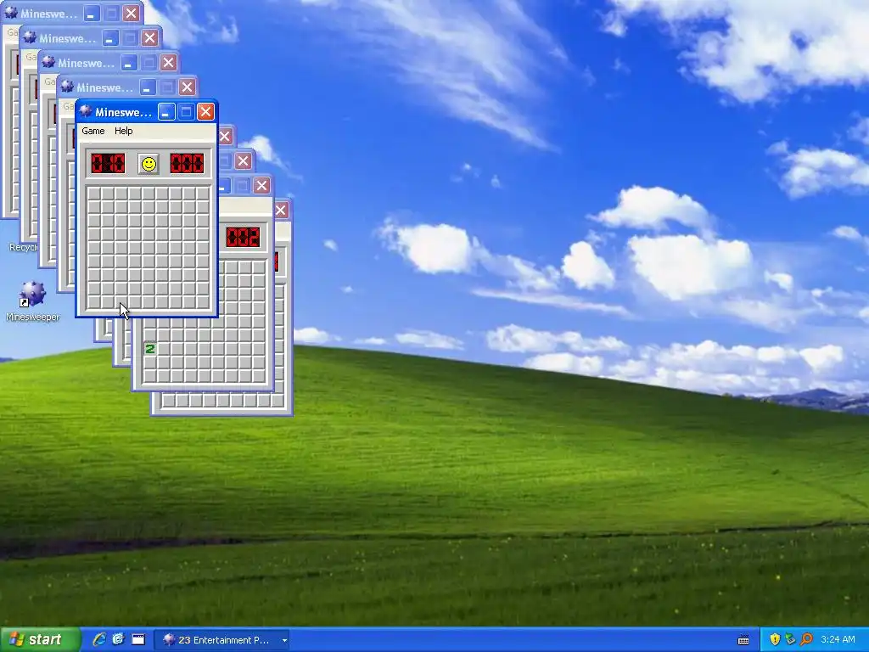Screen dimensions: 869x652
Task: Open the Minesweeper desktop shortcut
Action: [x=33, y=301]
